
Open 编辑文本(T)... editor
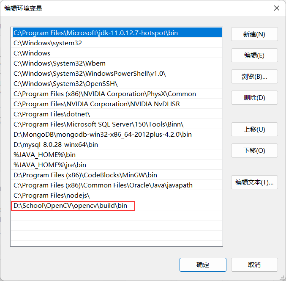point(254,182)
